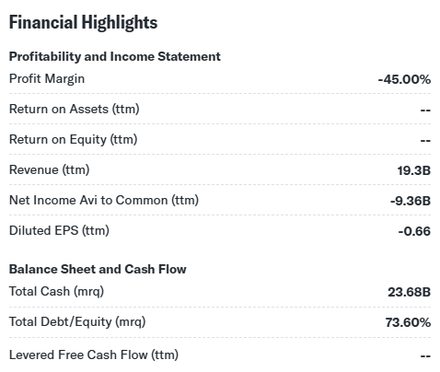This screenshot has width=440, height=372.
Task: Click the Return on Assets (ttm) label
Action: [x=75, y=109]
